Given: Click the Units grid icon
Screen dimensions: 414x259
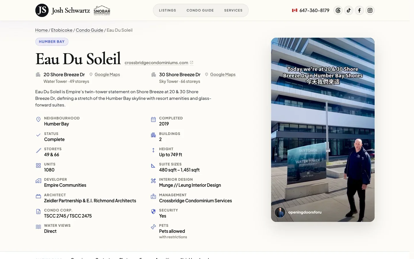Looking at the screenshot, I should pyautogui.click(x=38, y=165).
